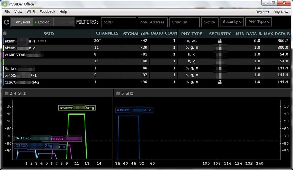Click green color marker of unnamed SSID row
293x170 pixels.
tap(3, 61)
